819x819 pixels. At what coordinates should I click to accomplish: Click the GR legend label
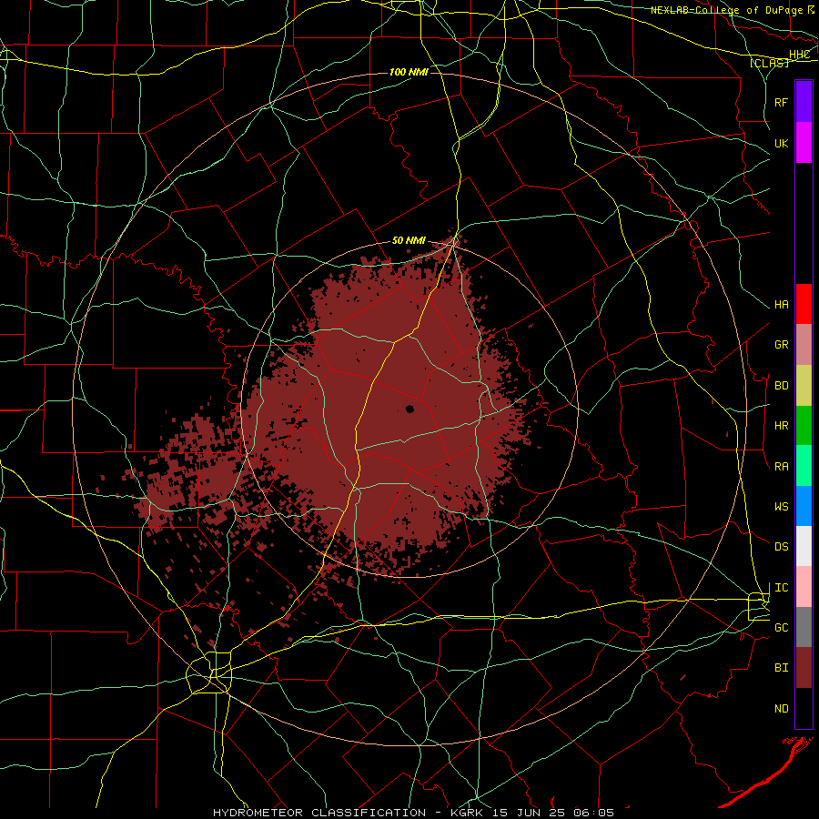coord(782,345)
